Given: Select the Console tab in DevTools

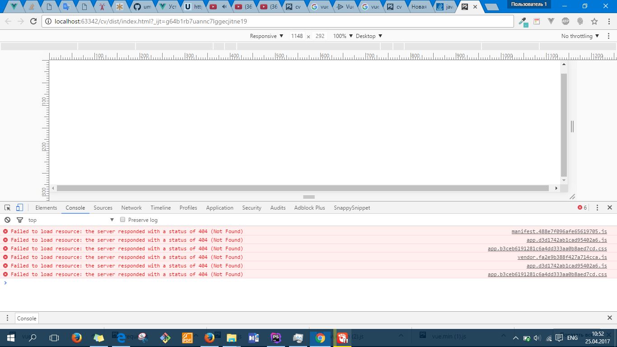Looking at the screenshot, I should [x=75, y=208].
